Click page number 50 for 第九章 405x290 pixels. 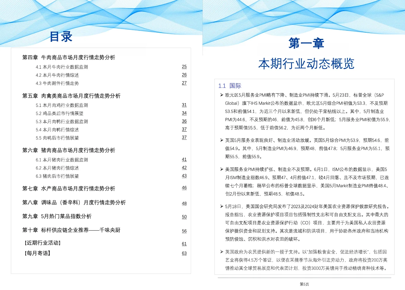[x=184, y=217]
